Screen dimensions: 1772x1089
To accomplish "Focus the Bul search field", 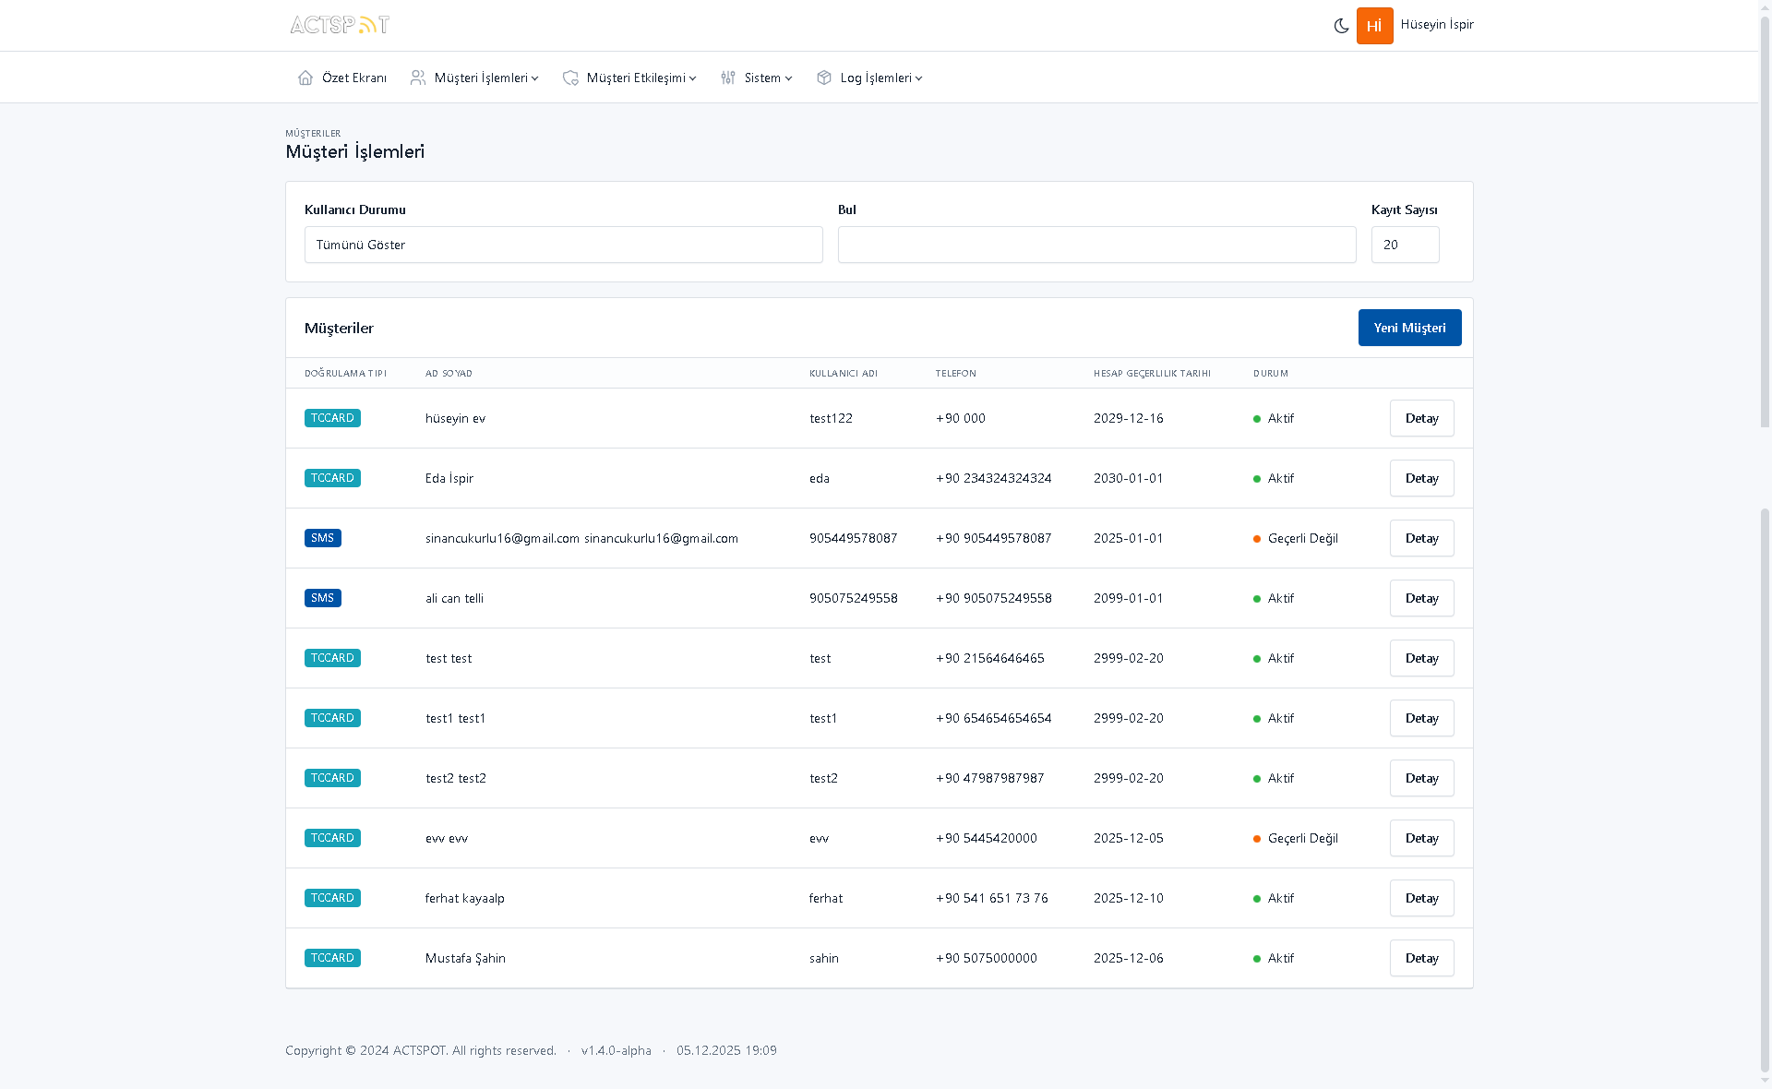I will pos(1096,245).
